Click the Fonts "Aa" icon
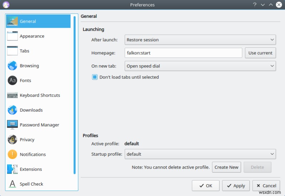The image size is (285, 196). click(x=12, y=81)
